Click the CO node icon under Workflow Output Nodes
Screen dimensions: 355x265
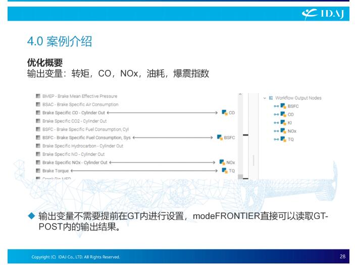283,114
